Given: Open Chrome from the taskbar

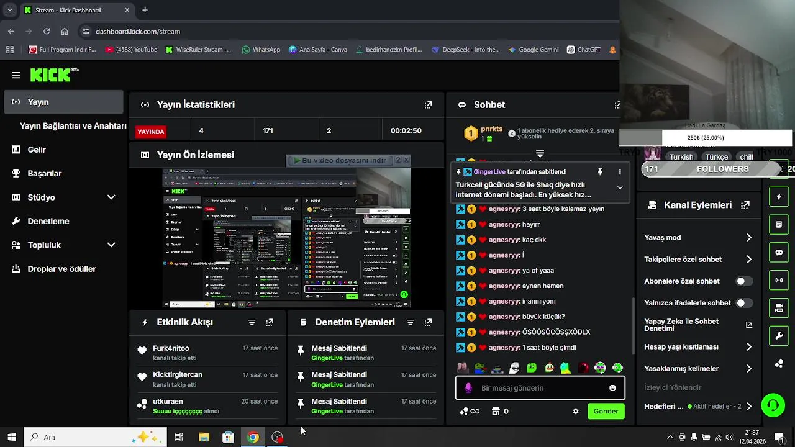Looking at the screenshot, I should coord(253,437).
